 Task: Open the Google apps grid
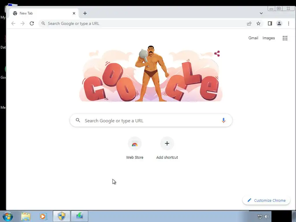[285, 38]
